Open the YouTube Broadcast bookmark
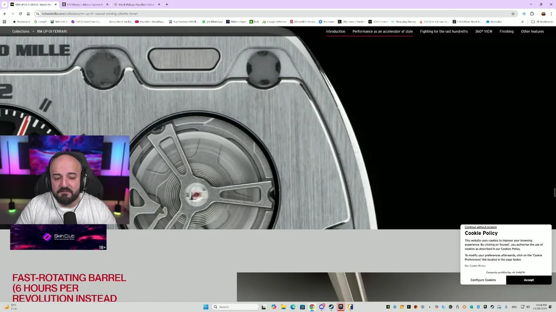This screenshot has width=556, height=312. pos(150,22)
